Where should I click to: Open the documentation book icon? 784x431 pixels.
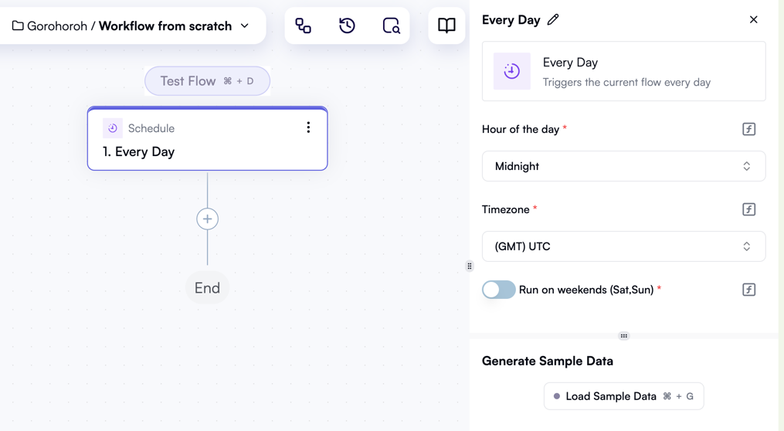(446, 25)
